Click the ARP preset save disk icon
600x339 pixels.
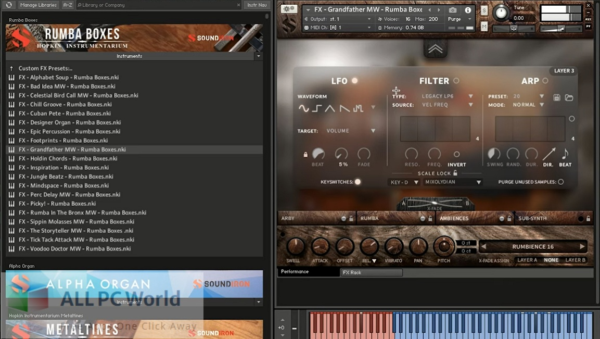[557, 97]
